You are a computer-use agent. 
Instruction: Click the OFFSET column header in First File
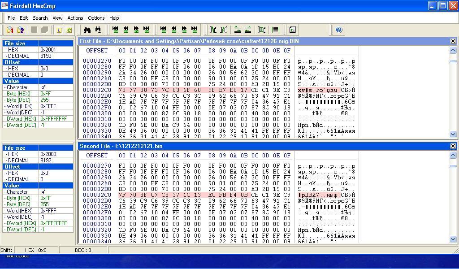click(97, 50)
